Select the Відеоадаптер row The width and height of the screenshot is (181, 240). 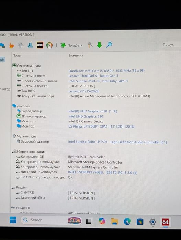(x=30, y=111)
